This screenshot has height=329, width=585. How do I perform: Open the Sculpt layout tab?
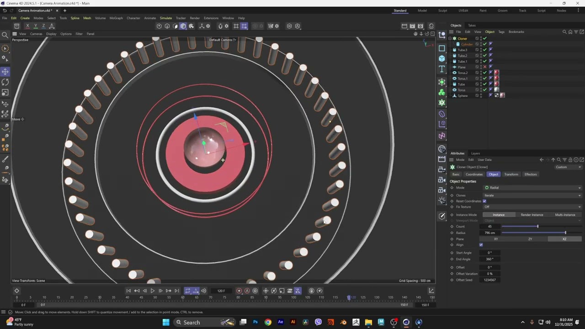click(x=443, y=11)
